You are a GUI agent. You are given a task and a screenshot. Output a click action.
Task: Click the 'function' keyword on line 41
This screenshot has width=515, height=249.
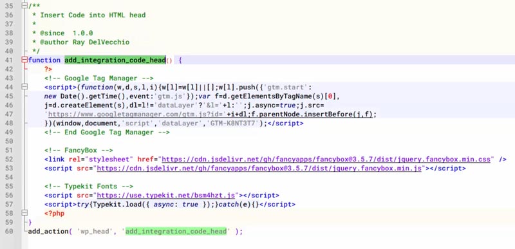(44, 60)
